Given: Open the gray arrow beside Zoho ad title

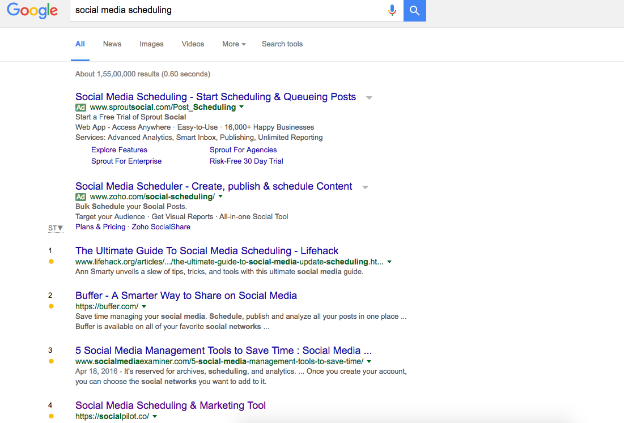Looking at the screenshot, I should click(x=366, y=187).
